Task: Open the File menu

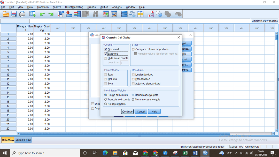Action: [3, 7]
